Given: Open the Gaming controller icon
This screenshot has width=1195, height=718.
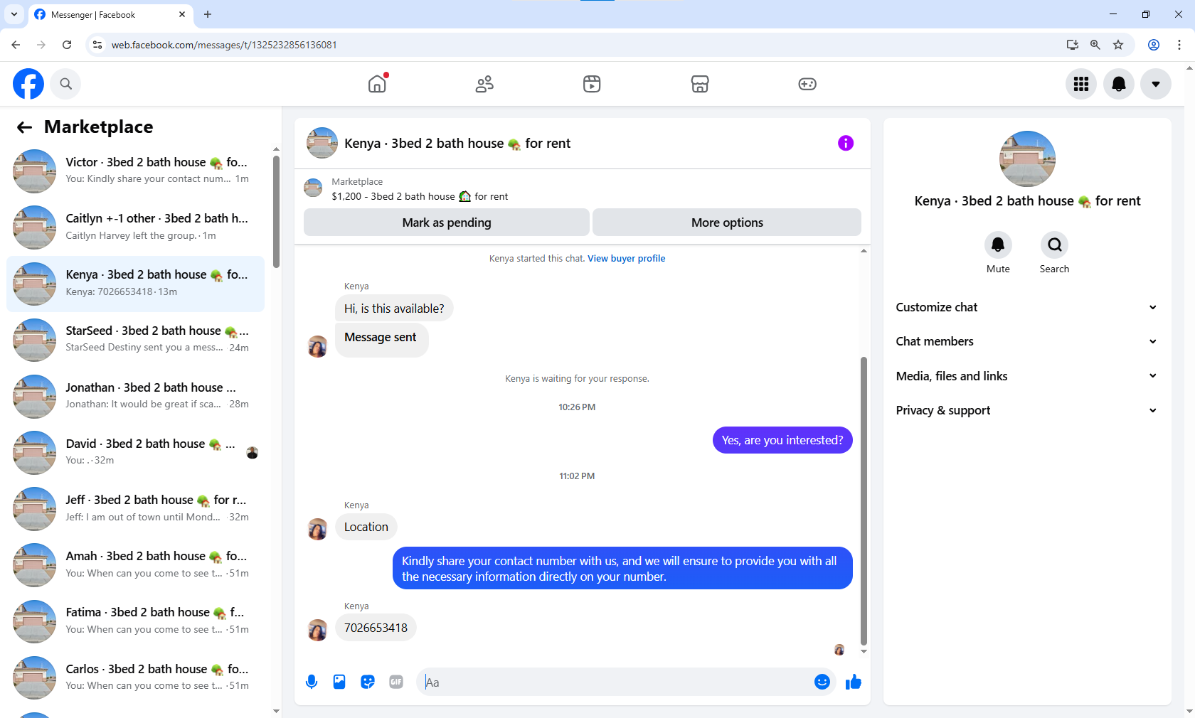Looking at the screenshot, I should (x=807, y=84).
